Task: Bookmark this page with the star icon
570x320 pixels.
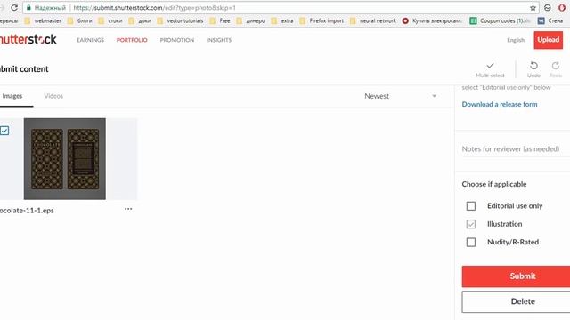Action: tap(533, 8)
